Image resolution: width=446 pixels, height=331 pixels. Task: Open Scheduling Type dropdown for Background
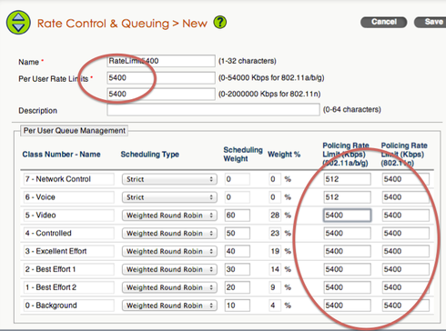click(169, 306)
